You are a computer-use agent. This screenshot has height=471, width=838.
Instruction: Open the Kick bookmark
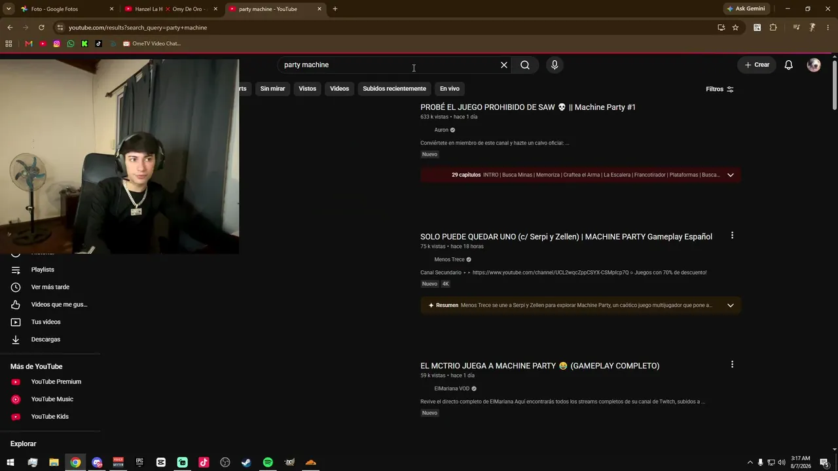click(x=84, y=44)
